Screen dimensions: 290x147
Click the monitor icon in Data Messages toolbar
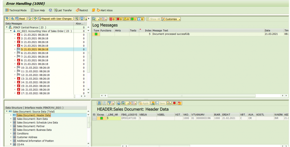82,19
